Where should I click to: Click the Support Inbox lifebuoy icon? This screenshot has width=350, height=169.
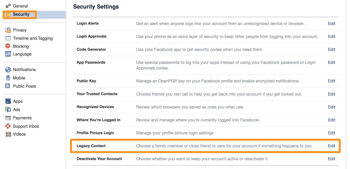point(8,126)
